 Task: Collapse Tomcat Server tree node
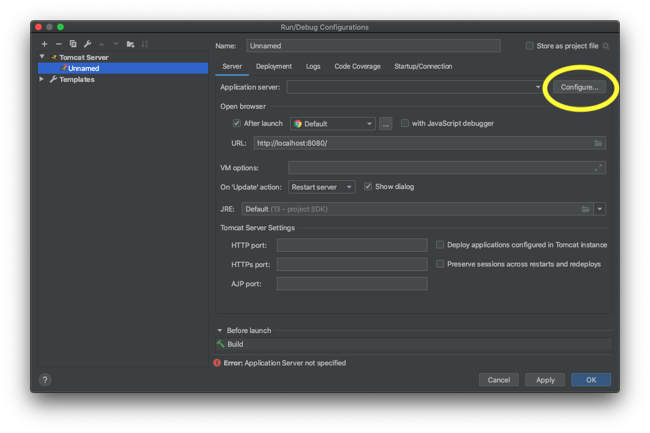[42, 57]
